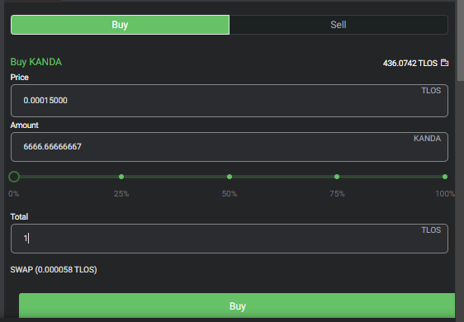464x322 pixels.
Task: Select the 50% slider mark
Action: coord(230,177)
